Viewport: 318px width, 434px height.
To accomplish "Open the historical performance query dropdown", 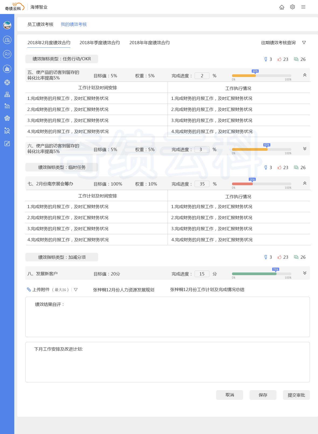I will (x=304, y=43).
